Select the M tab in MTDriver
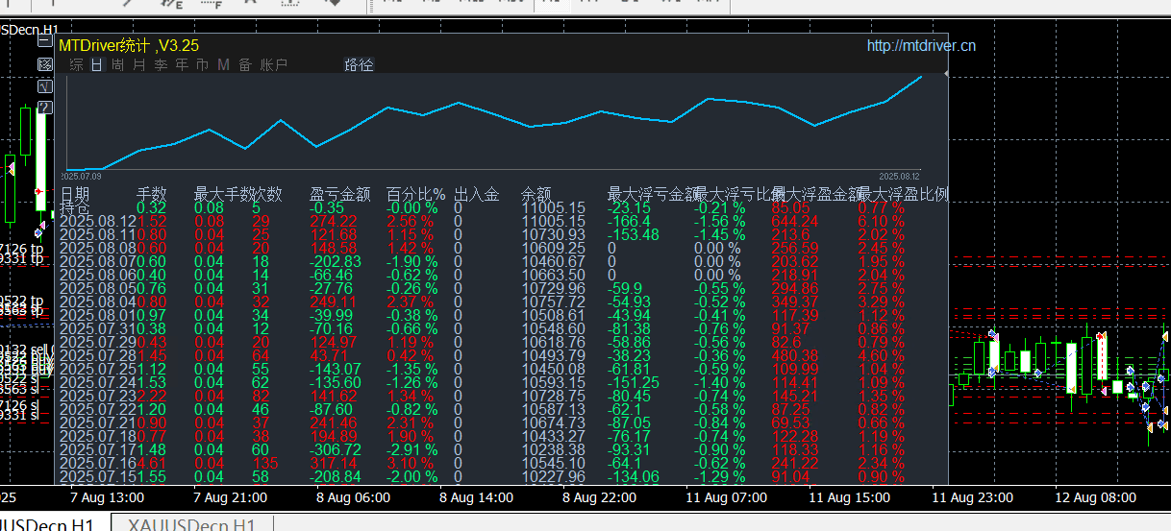 (223, 65)
